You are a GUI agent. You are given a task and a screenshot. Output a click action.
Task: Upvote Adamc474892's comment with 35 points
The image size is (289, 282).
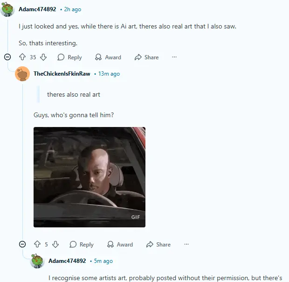tap(22, 57)
